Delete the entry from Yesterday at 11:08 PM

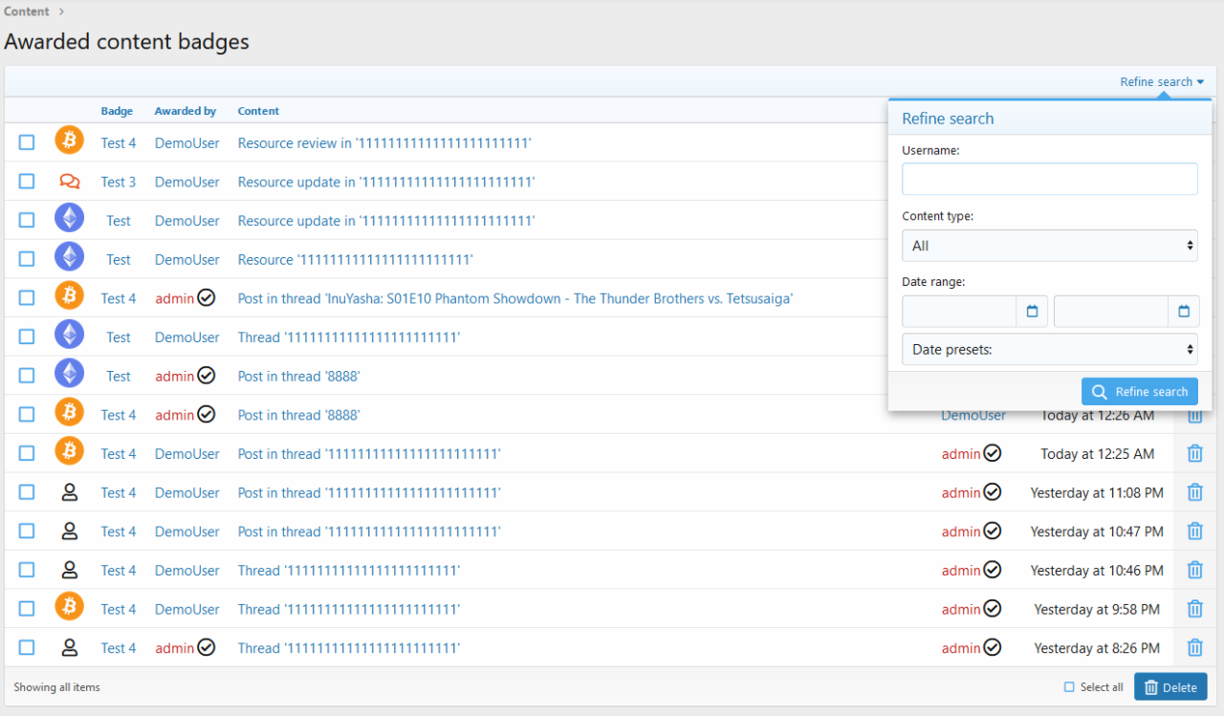click(x=1194, y=492)
